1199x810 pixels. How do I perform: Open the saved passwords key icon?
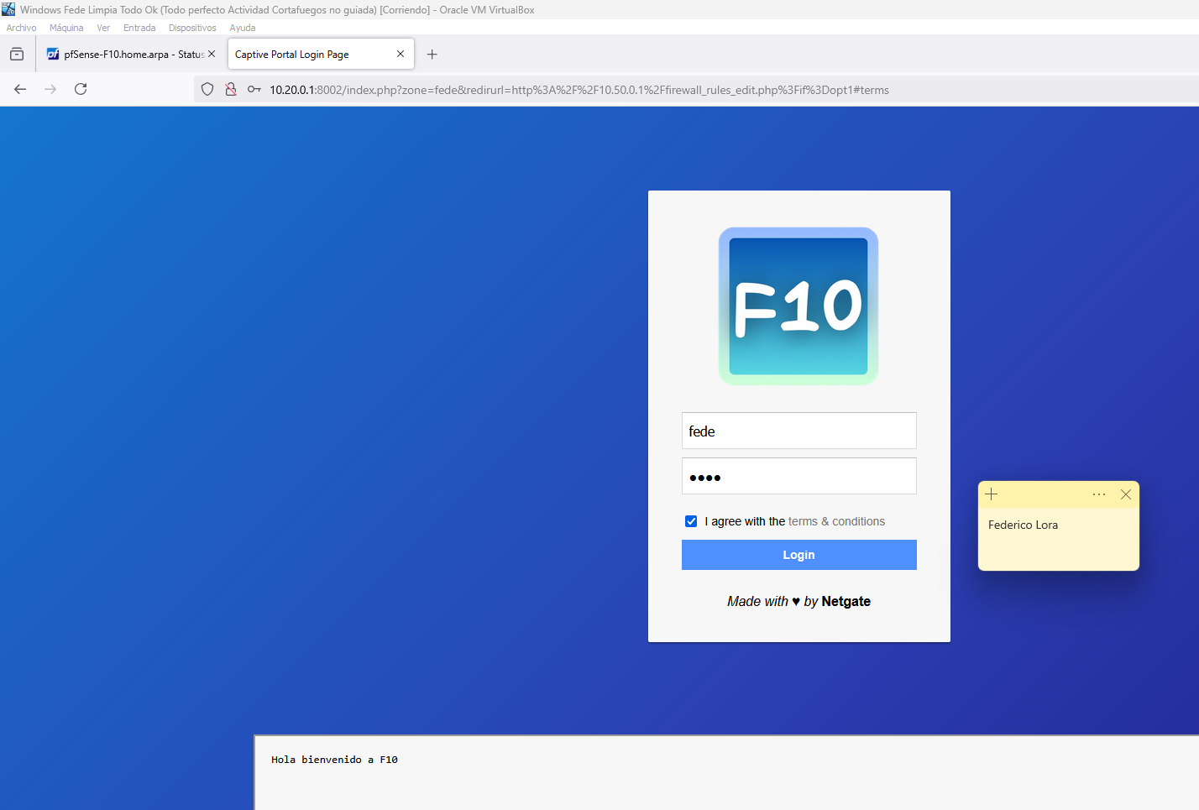254,89
